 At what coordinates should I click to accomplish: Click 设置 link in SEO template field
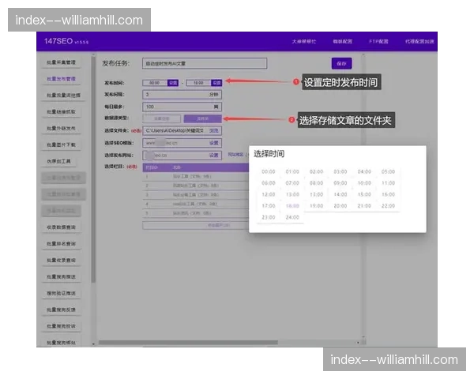pyautogui.click(x=214, y=143)
